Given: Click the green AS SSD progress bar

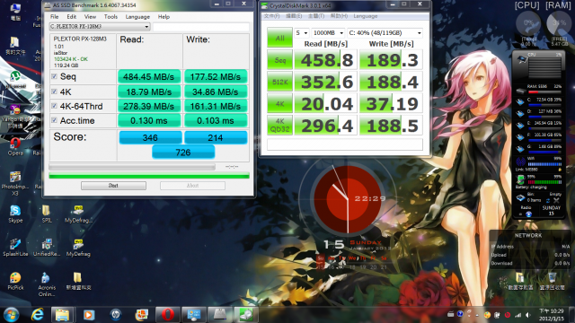Looking at the screenshot, I should (149, 176).
